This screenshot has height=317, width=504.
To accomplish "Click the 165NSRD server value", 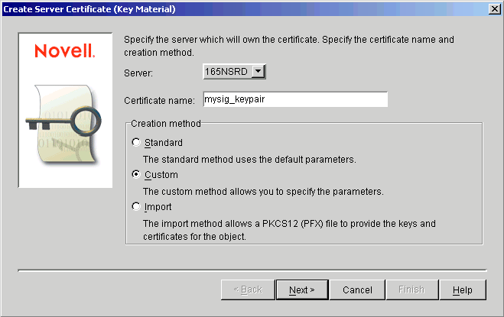I will pyautogui.click(x=226, y=72).
